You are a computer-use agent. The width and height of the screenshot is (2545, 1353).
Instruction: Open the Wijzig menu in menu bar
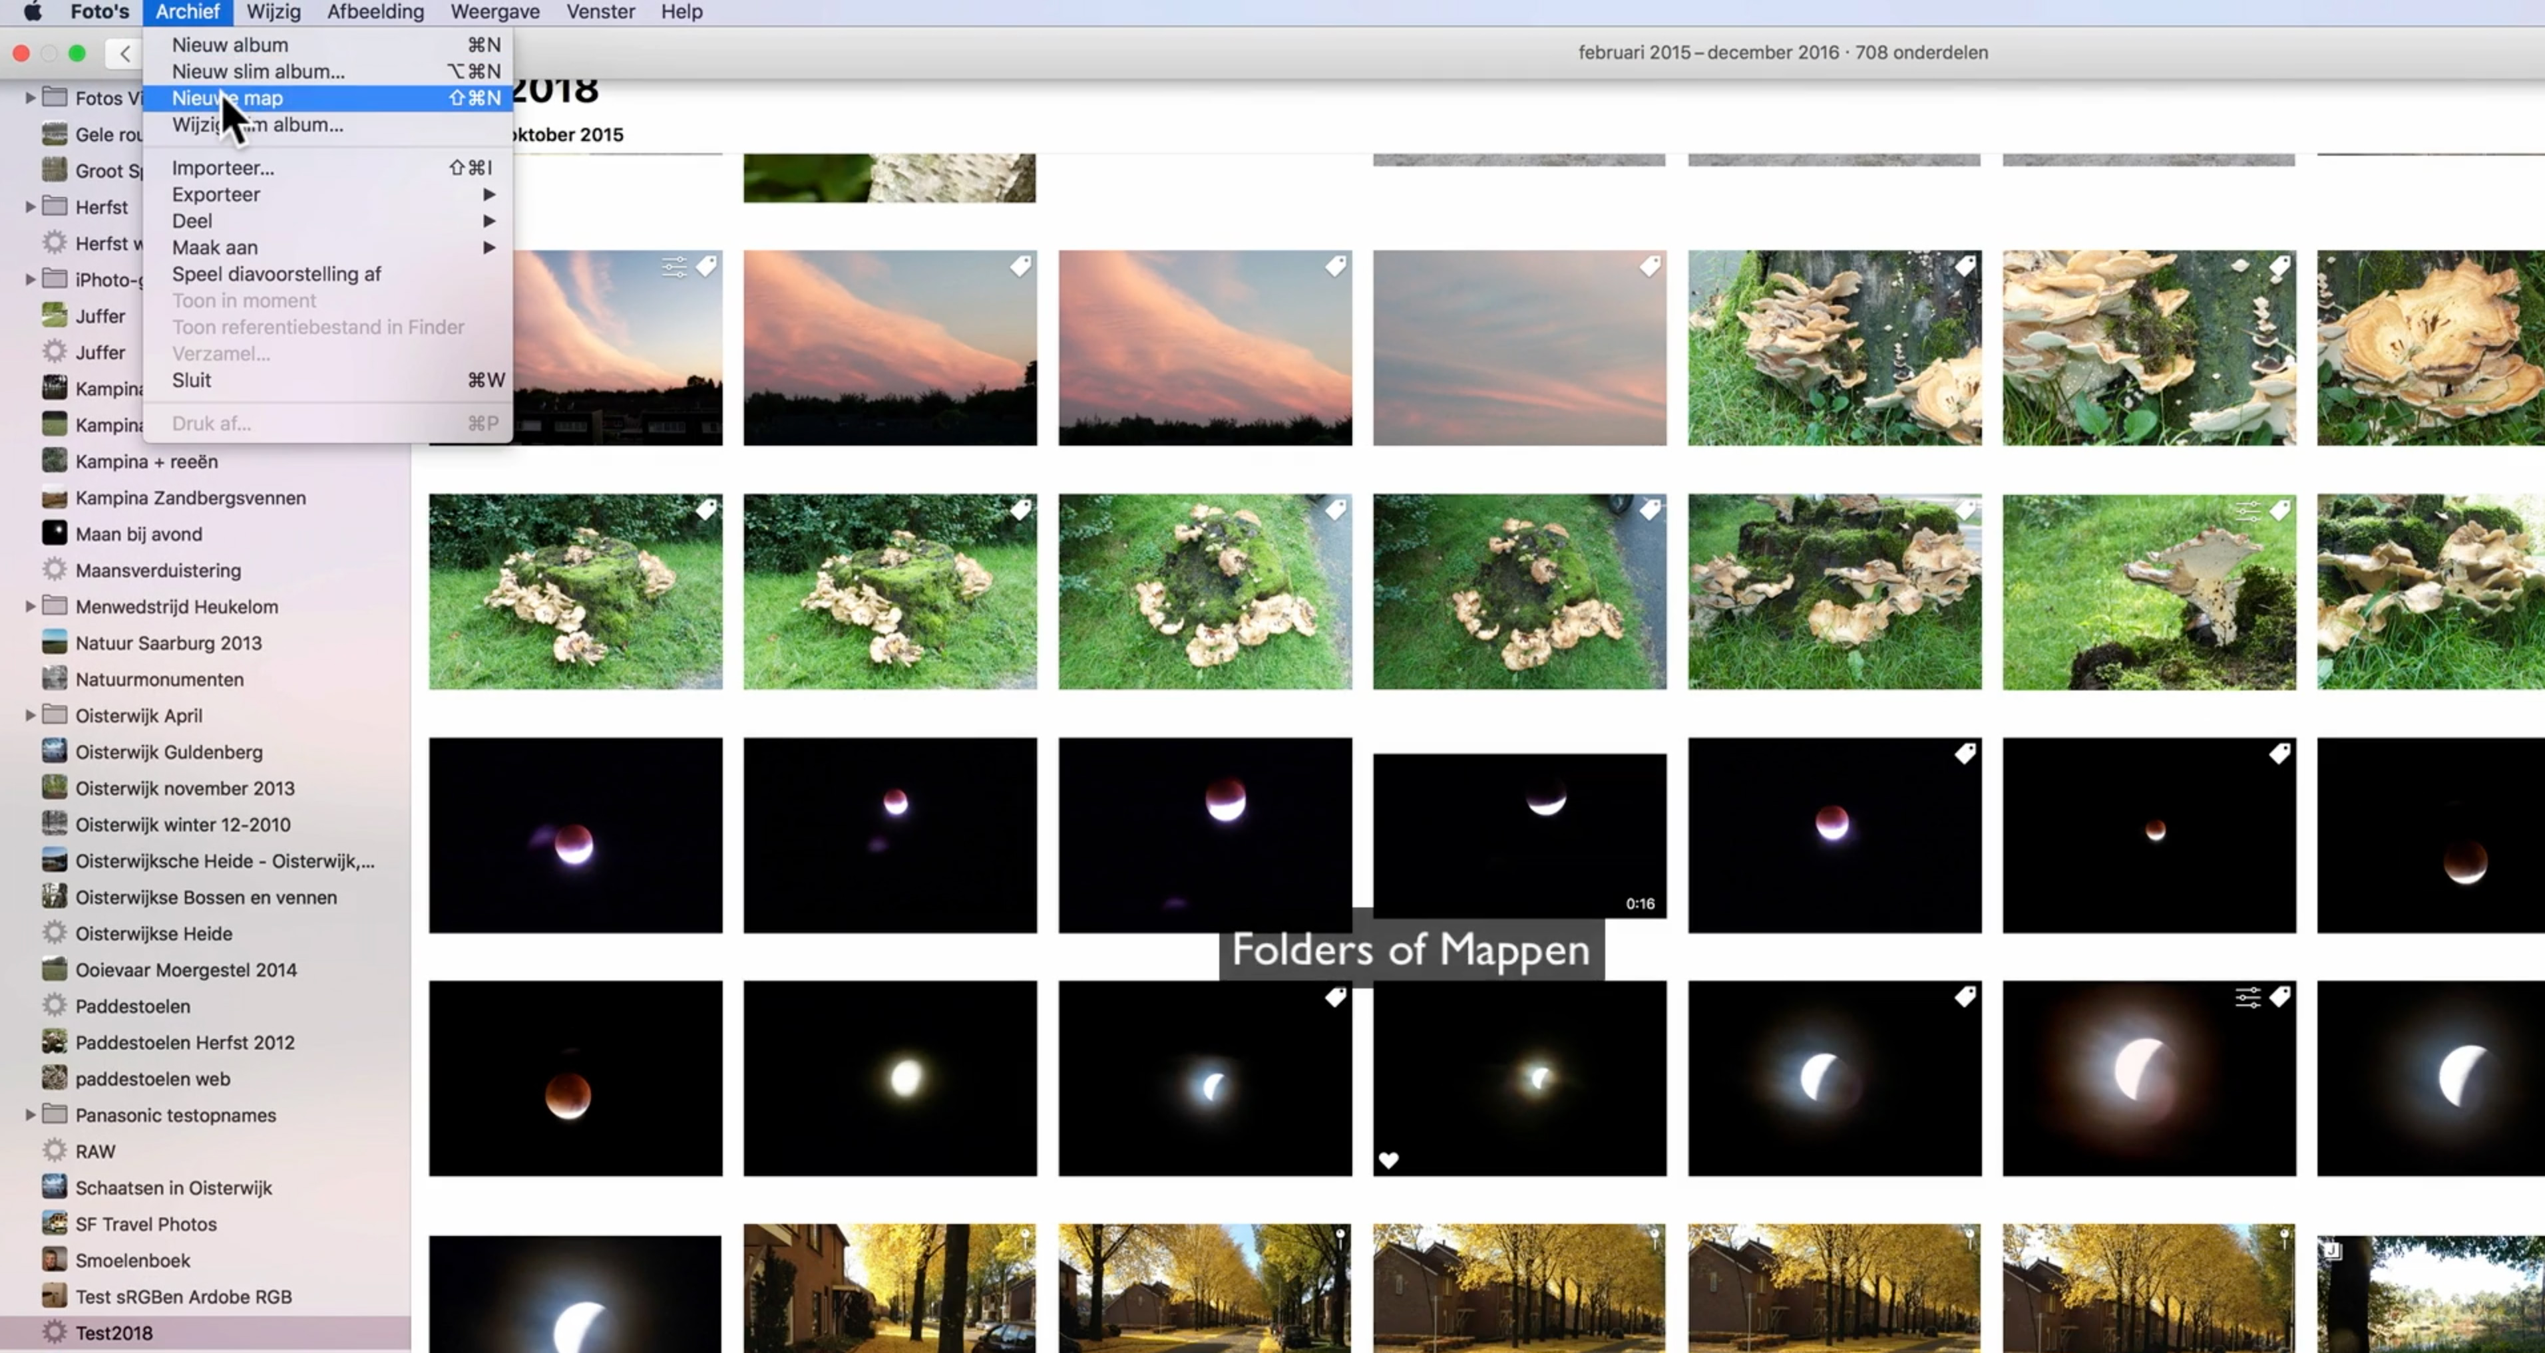click(274, 12)
